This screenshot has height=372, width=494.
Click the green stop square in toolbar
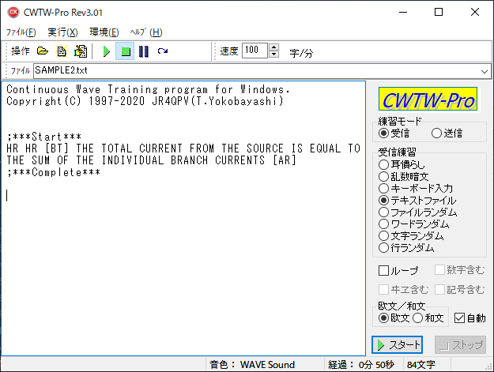[x=126, y=51]
